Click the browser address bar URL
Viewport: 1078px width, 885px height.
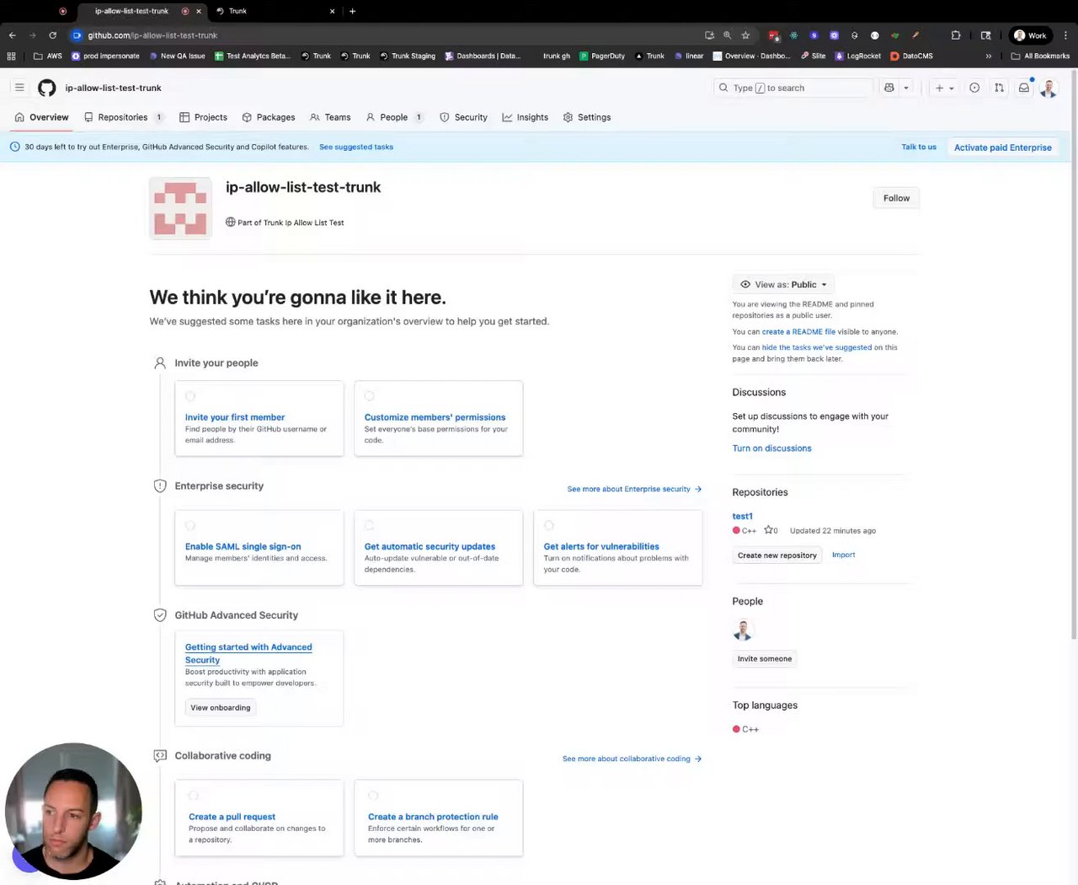(152, 35)
